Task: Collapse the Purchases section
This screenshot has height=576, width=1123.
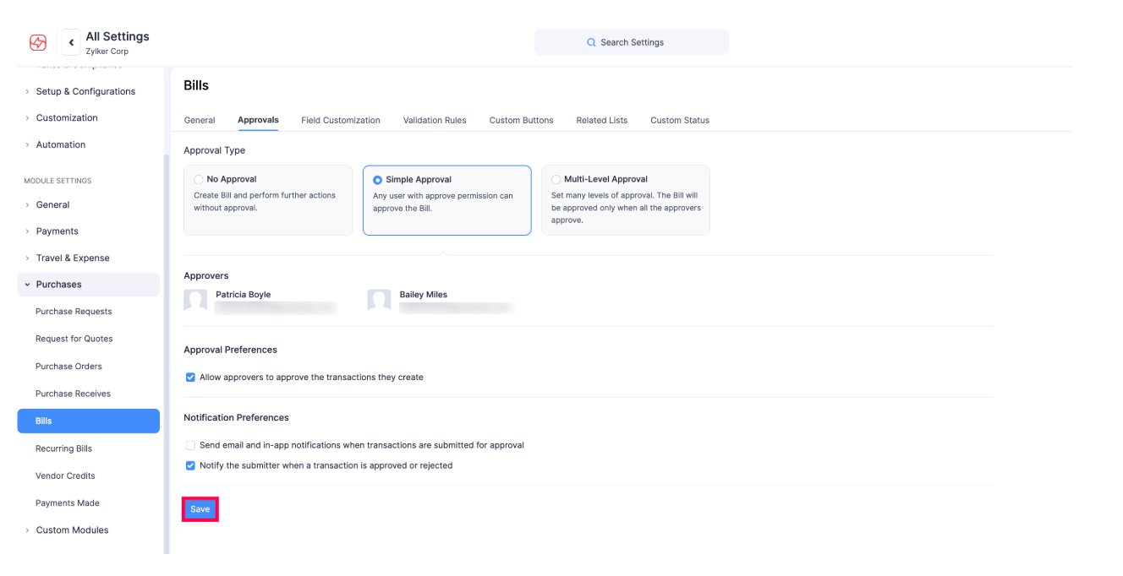Action: pos(58,285)
